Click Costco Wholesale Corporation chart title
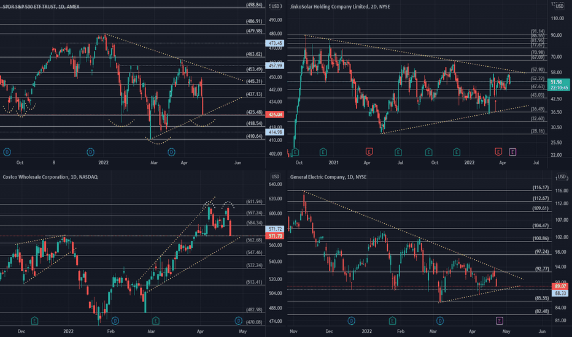This screenshot has width=572, height=337. (50, 177)
